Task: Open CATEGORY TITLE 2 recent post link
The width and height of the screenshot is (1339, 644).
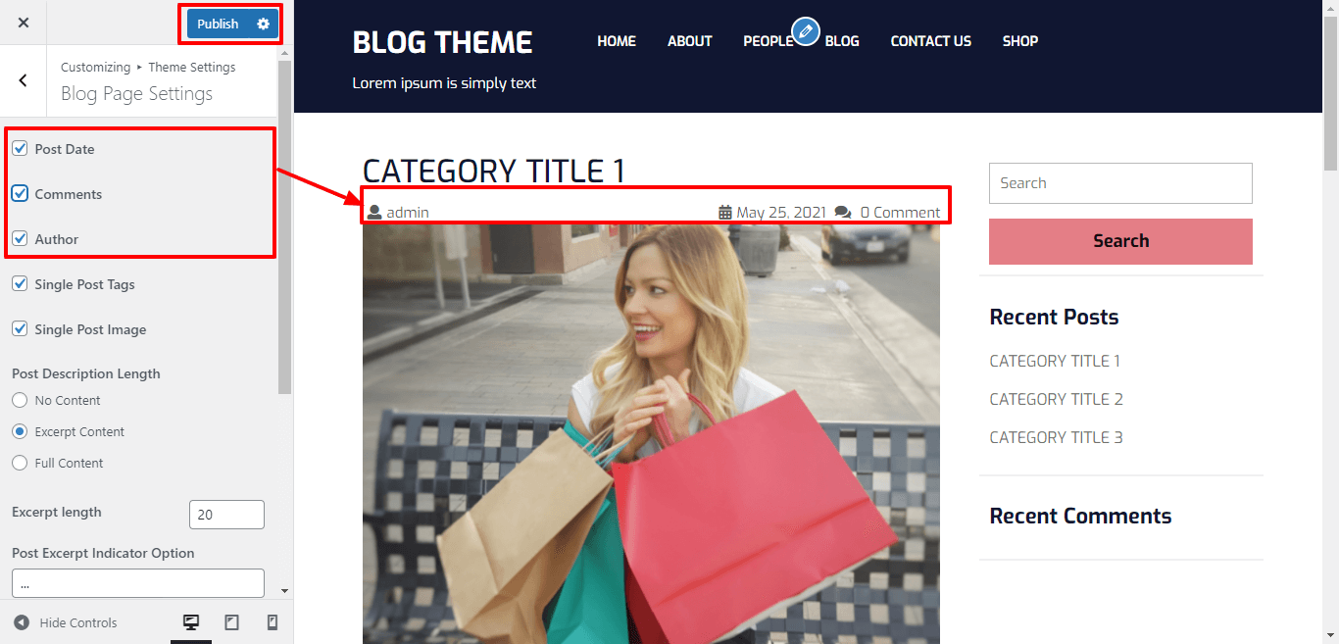Action: click(1056, 399)
